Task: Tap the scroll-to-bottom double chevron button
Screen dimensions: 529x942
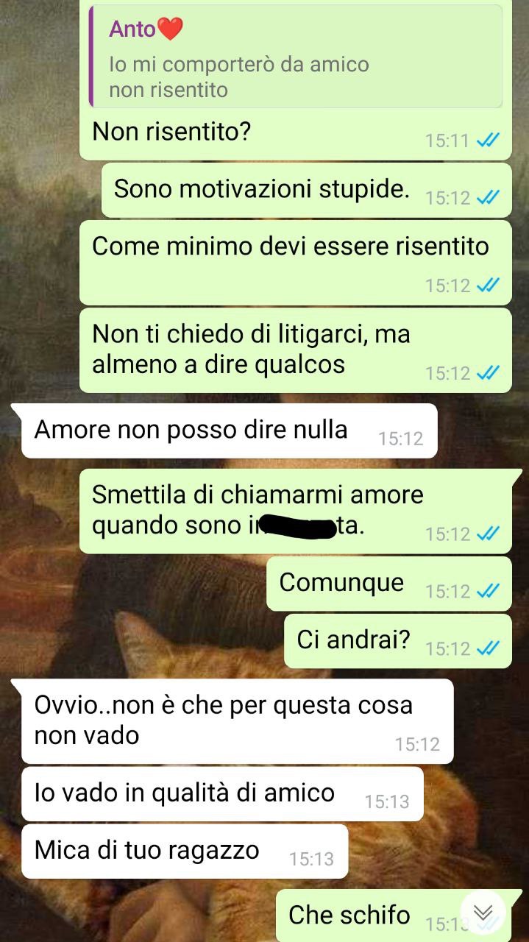Action: 483,913
